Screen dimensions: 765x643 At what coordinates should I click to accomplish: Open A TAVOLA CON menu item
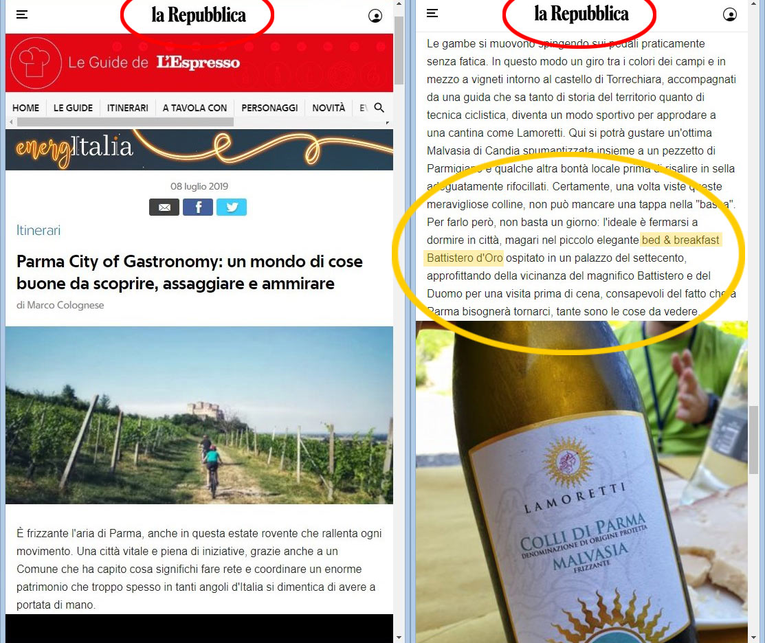195,108
